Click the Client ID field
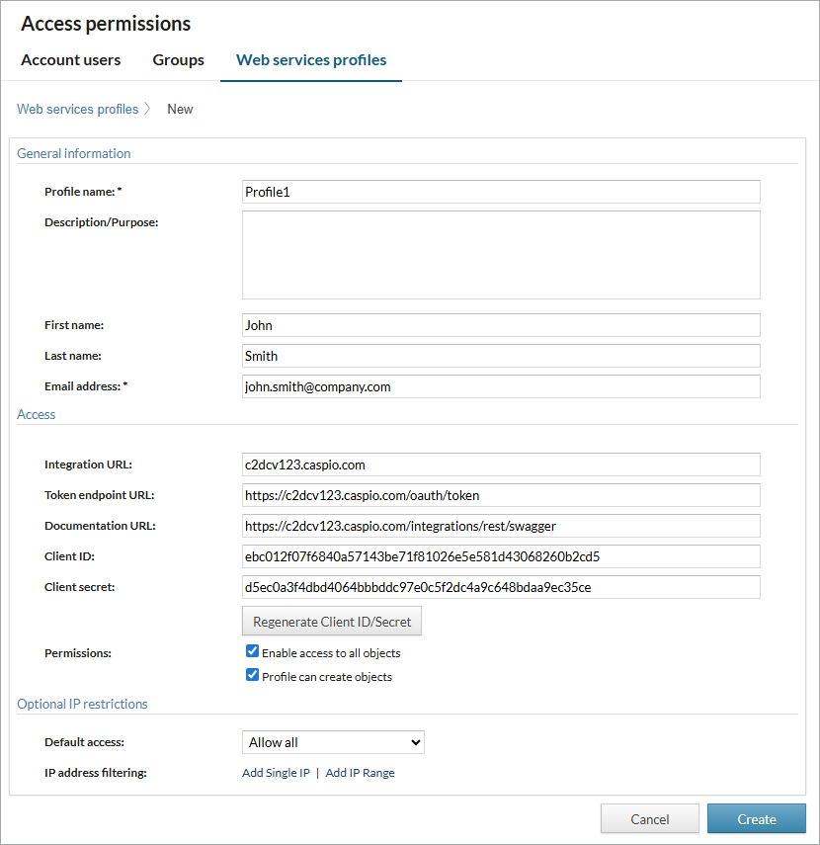The height and width of the screenshot is (845, 820). [501, 556]
